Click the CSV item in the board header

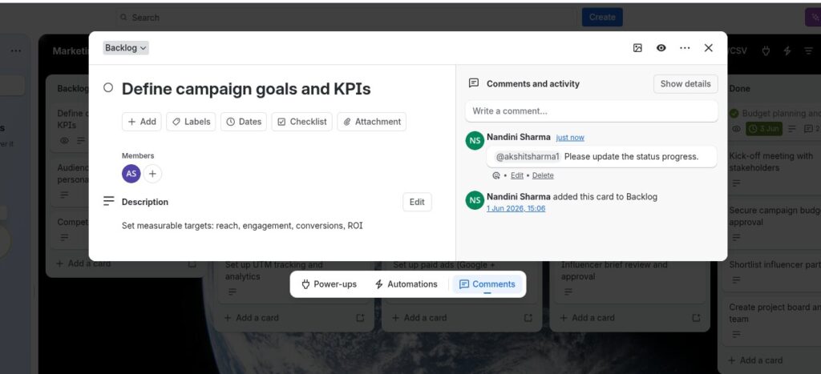point(738,50)
